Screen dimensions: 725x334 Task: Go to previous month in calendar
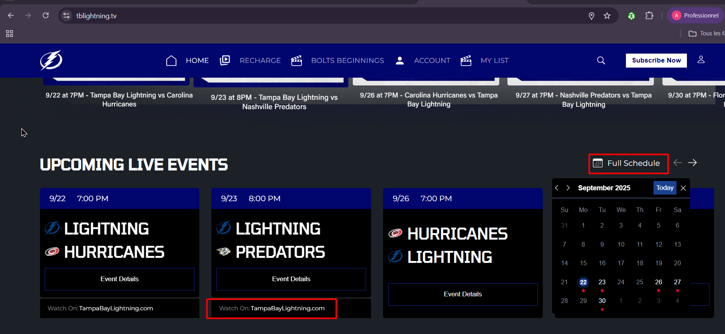[x=557, y=188]
